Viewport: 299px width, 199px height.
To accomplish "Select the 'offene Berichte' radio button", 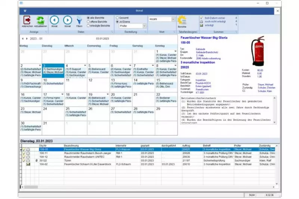I will click(x=88, y=22).
